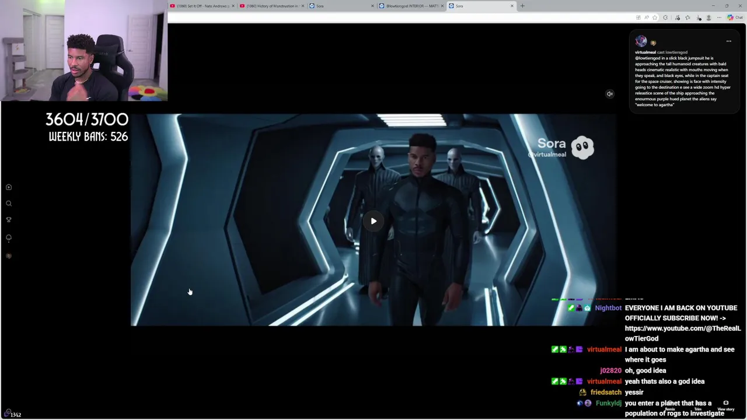Add page to favorites star icon
Viewport: 747px width, 420px height.
coord(655,17)
